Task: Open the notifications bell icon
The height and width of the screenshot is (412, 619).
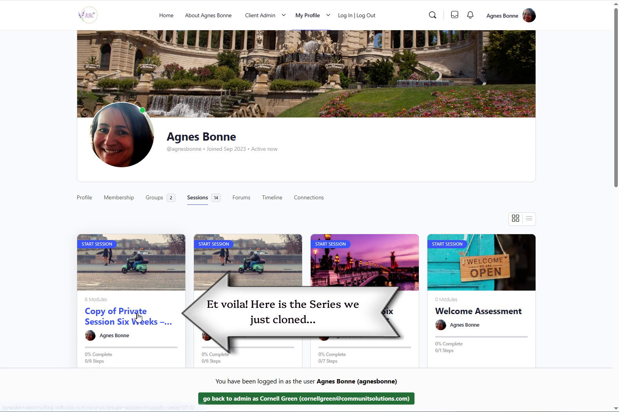Action: coord(470,15)
